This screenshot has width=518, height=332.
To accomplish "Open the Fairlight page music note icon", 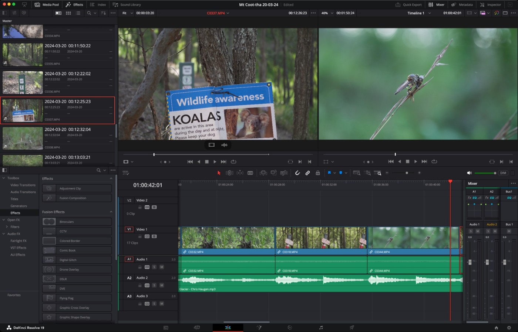I will 321,328.
